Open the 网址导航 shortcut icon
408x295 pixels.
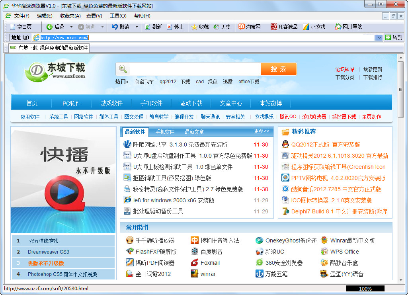tap(338, 27)
